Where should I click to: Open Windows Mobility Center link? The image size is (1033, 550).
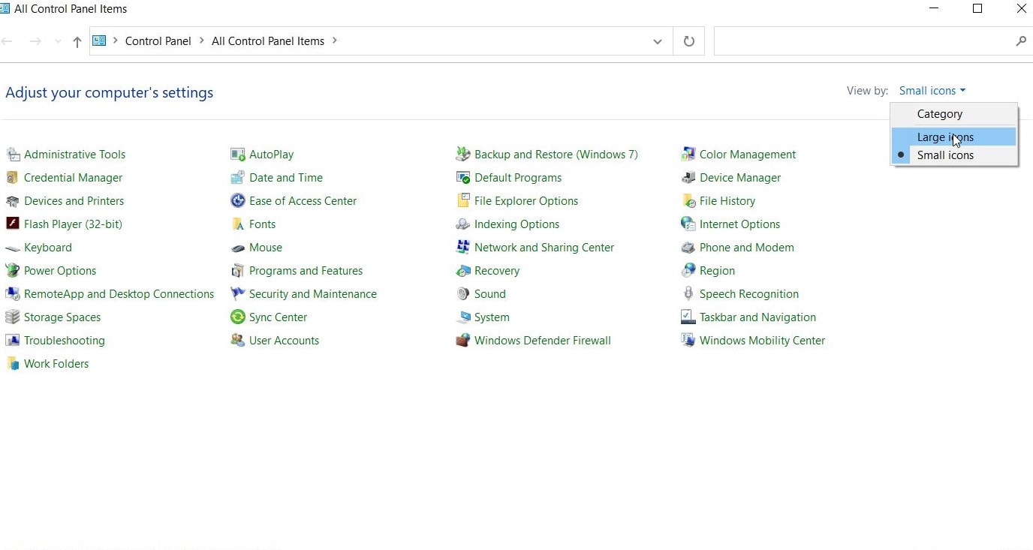pos(762,341)
